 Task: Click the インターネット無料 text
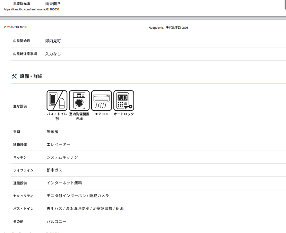pos(64,183)
